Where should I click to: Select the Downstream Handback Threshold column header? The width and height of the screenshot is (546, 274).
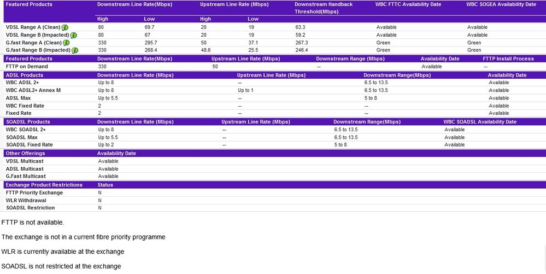point(324,8)
